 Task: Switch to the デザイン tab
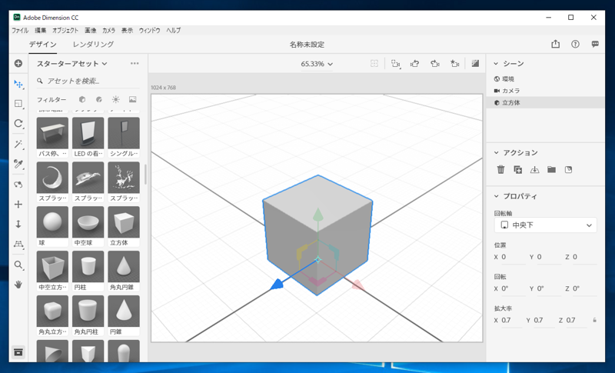(43, 45)
